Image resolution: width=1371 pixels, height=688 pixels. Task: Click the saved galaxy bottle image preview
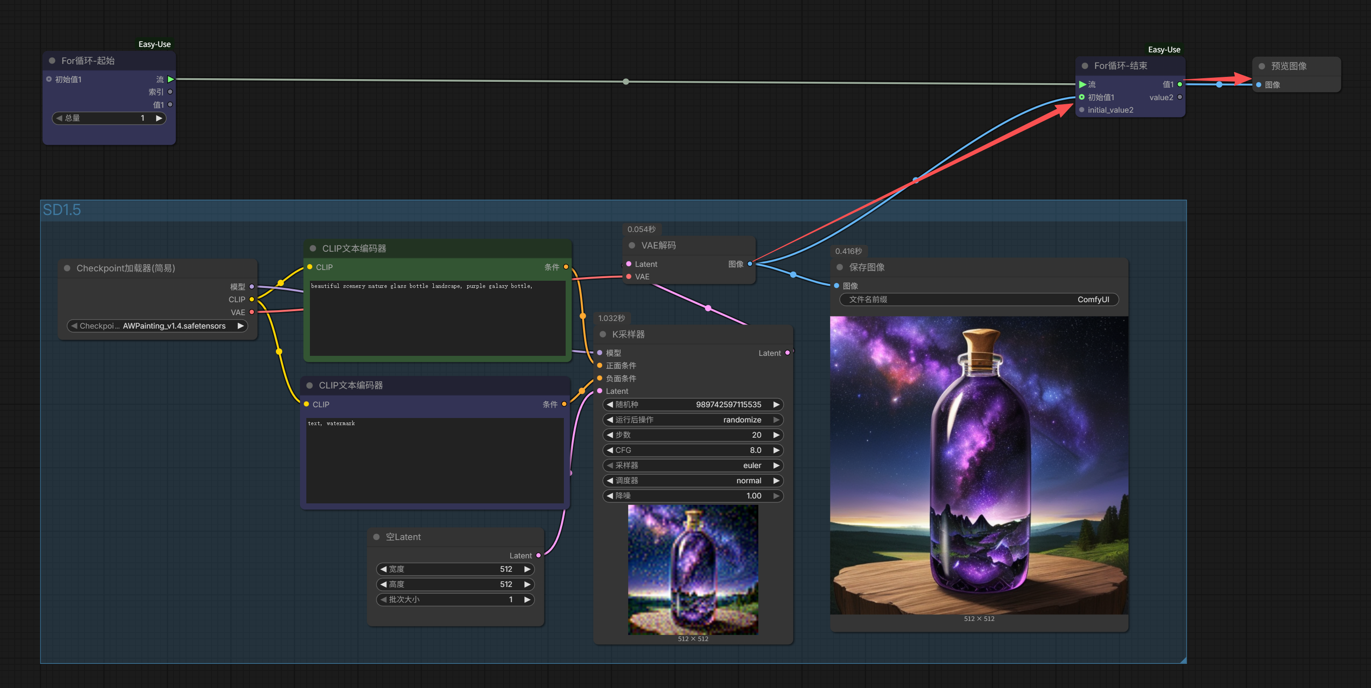(978, 465)
